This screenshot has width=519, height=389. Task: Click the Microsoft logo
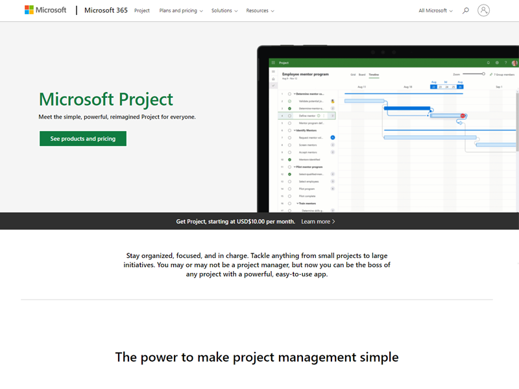tap(45, 10)
